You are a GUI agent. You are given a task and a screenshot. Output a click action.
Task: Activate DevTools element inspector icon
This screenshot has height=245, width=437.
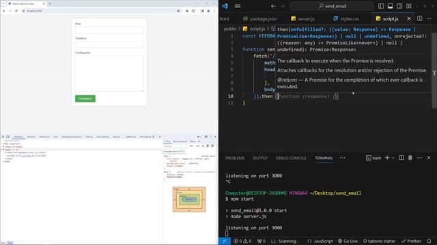pyautogui.click(x=3, y=137)
